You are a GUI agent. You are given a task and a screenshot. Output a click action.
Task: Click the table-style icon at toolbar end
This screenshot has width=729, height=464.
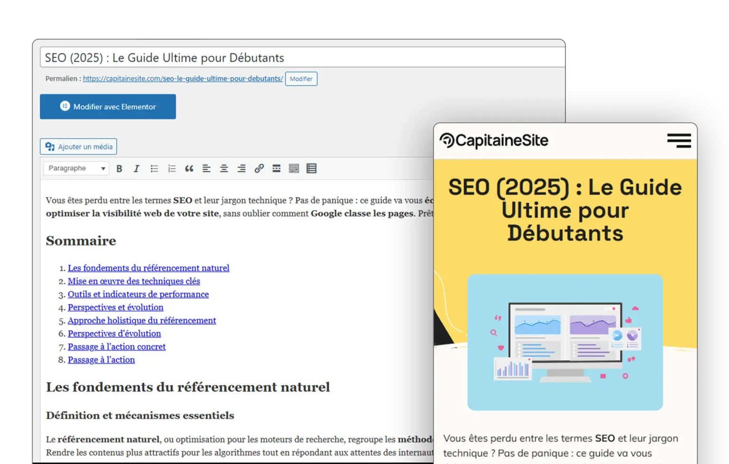(x=311, y=169)
